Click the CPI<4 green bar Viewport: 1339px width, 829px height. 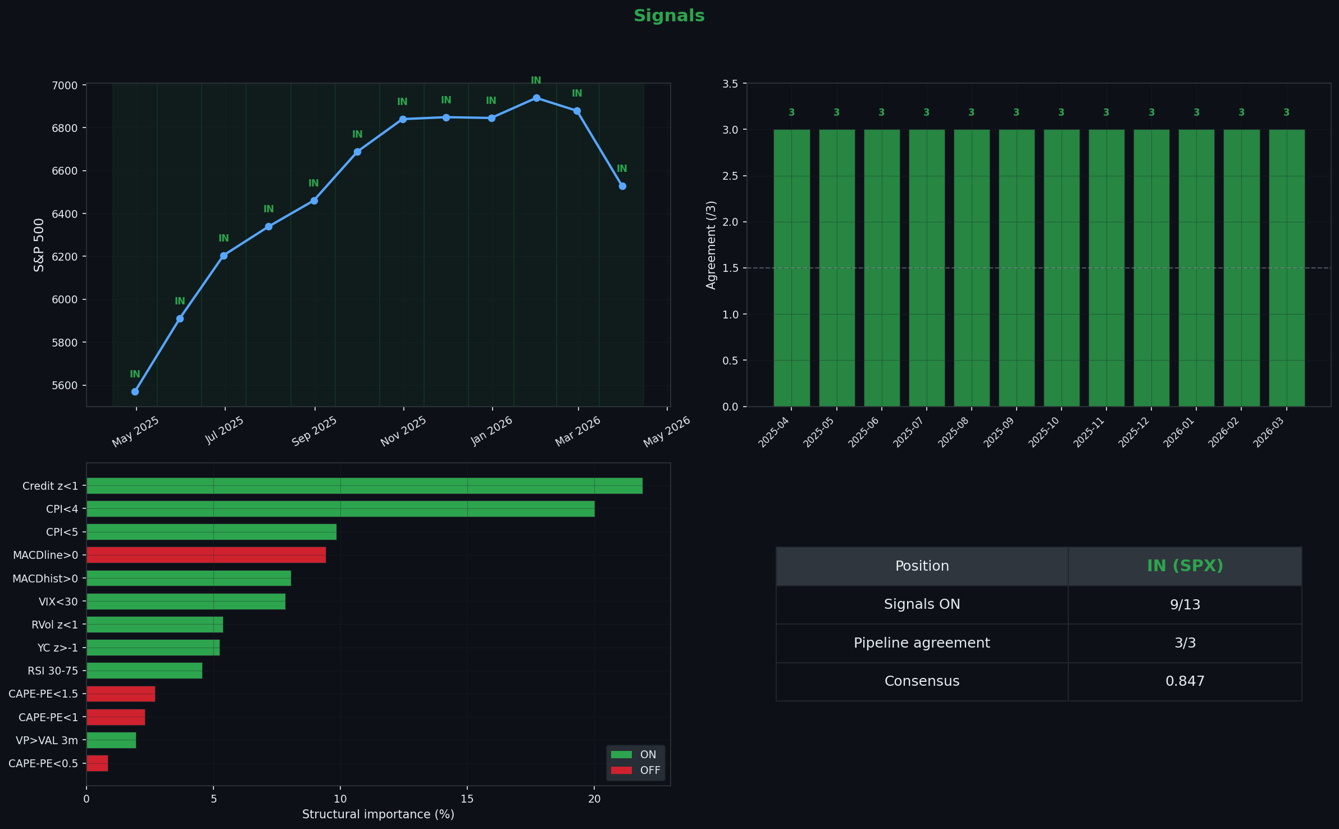[x=340, y=509]
